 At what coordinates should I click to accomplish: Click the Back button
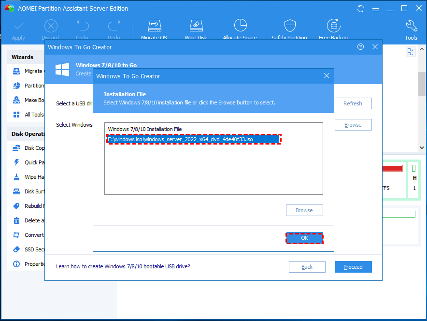click(307, 267)
